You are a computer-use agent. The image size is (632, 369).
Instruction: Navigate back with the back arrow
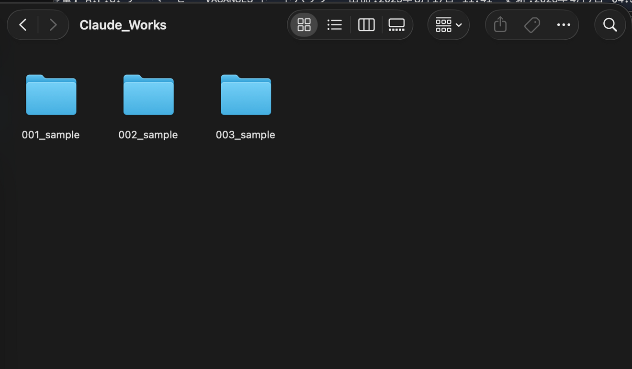click(22, 24)
